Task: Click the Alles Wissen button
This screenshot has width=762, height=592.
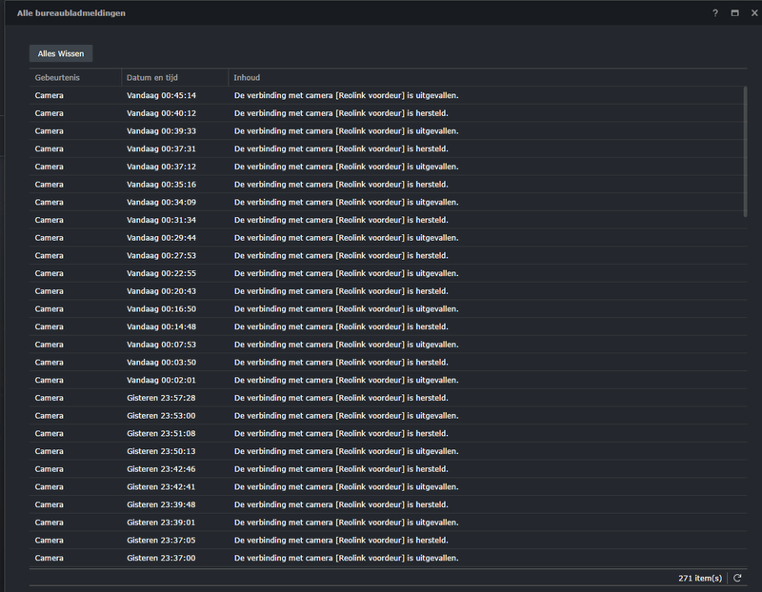Action: 61,54
